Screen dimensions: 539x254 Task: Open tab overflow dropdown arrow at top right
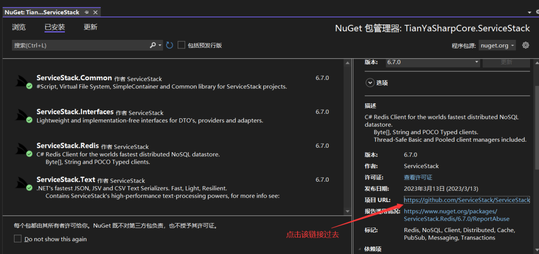pos(530,12)
